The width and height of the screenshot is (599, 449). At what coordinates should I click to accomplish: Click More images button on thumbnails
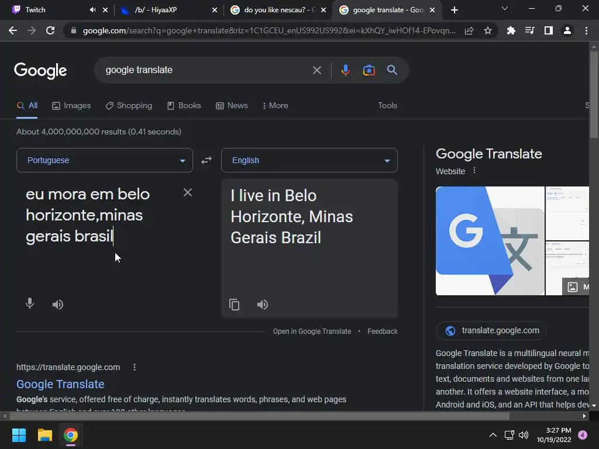(576, 286)
